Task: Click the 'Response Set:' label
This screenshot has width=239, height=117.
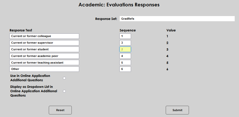Action: [106, 19]
